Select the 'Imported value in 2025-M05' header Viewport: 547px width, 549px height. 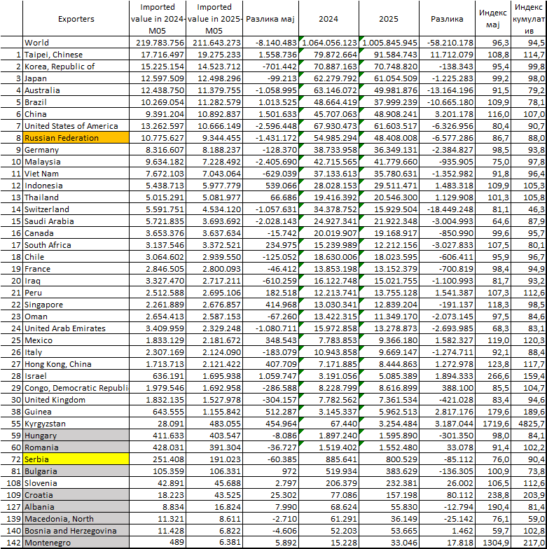214,18
